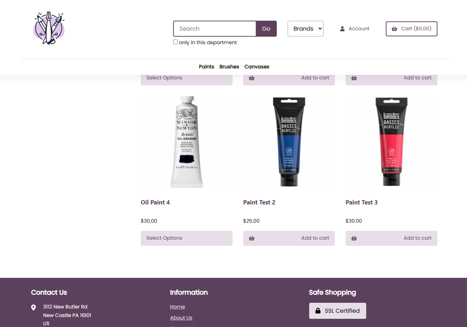Go to the Canvases category
Viewport: 467px width, 327px height.
pos(257,67)
